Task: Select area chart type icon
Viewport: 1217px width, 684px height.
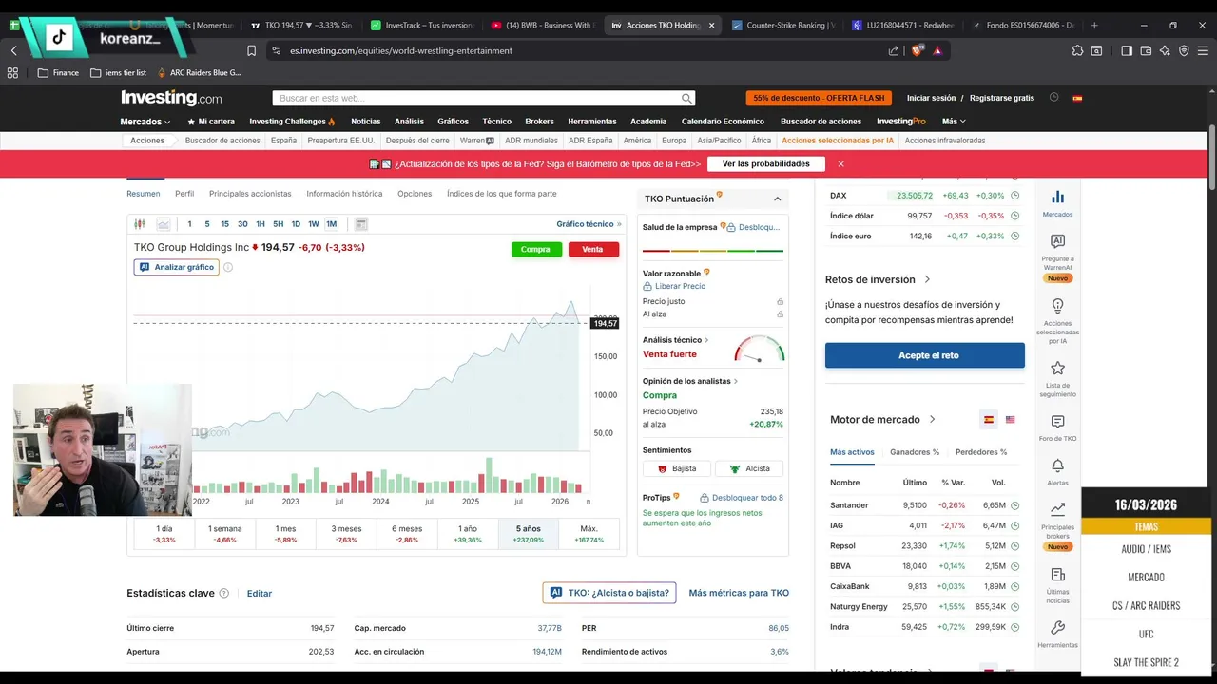Action: point(163,224)
